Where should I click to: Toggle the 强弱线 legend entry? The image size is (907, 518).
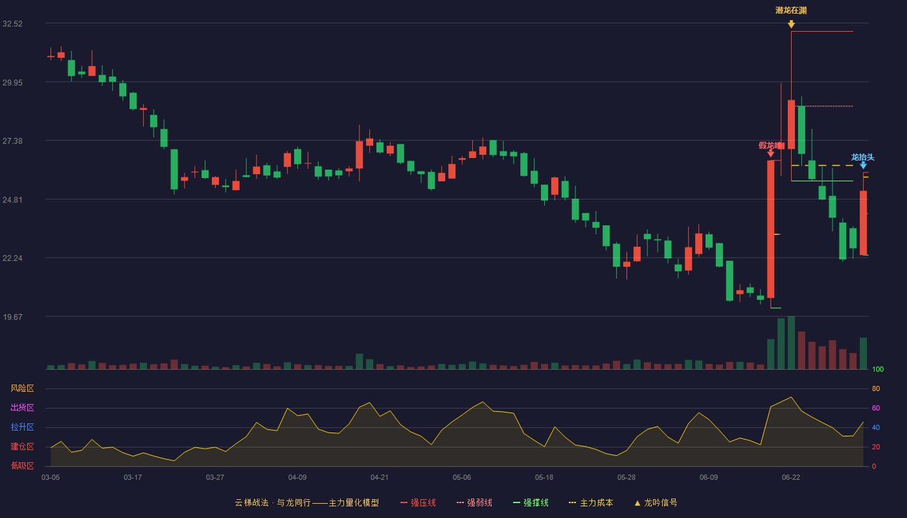tap(474, 502)
